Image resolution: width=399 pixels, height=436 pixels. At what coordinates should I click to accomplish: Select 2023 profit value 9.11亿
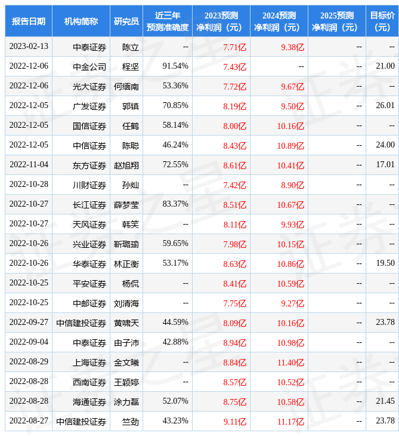pyautogui.click(x=235, y=422)
